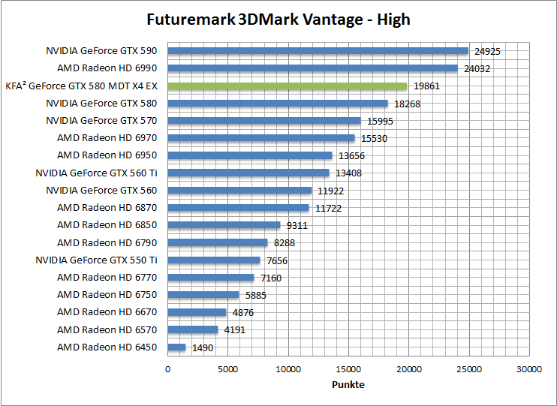Select the AMD Radeon HD 6790 label
The image size is (557, 406).
pos(107,242)
